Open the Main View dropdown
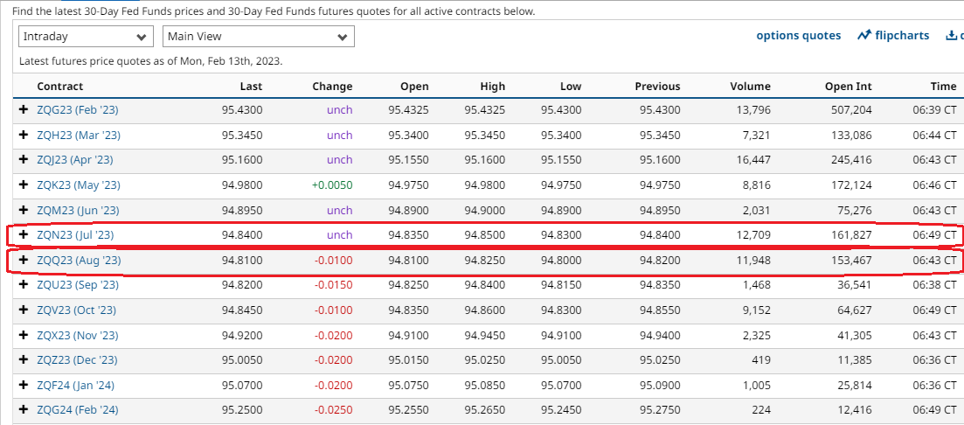Viewport: 964px width, 425px height. [x=258, y=37]
